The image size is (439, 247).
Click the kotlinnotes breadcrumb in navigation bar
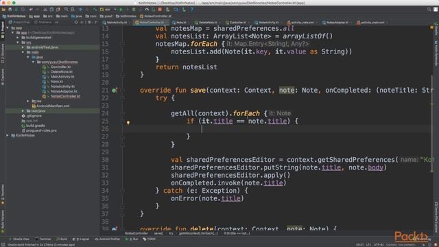pyautogui.click(x=126, y=16)
